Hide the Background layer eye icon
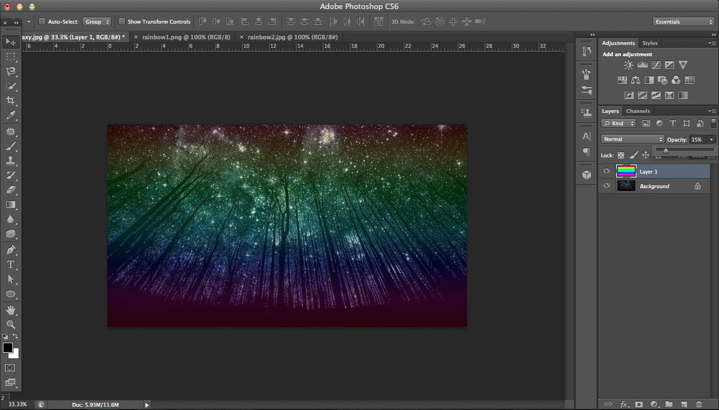Image resolution: width=719 pixels, height=410 pixels. [607, 186]
